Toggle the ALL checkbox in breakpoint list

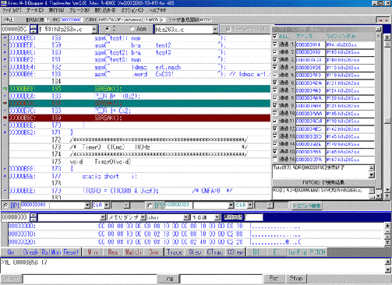tap(275, 37)
